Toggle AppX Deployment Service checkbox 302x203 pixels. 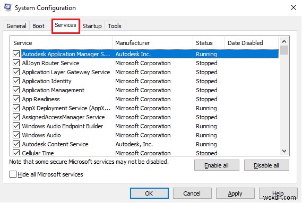coord(16,108)
